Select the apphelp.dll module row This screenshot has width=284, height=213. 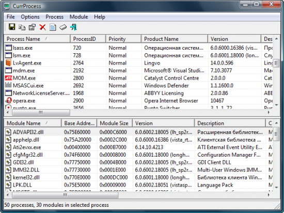point(138,140)
